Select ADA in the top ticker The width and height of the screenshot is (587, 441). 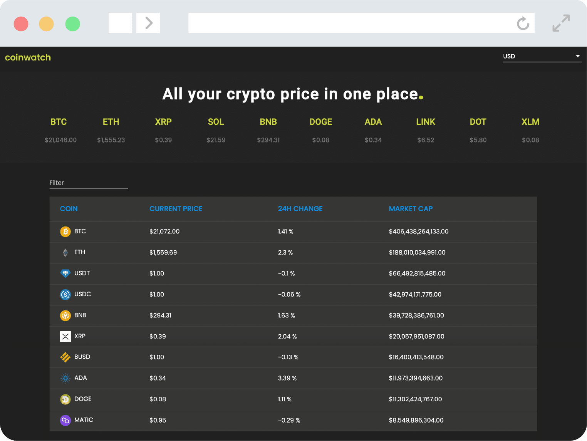coord(373,122)
